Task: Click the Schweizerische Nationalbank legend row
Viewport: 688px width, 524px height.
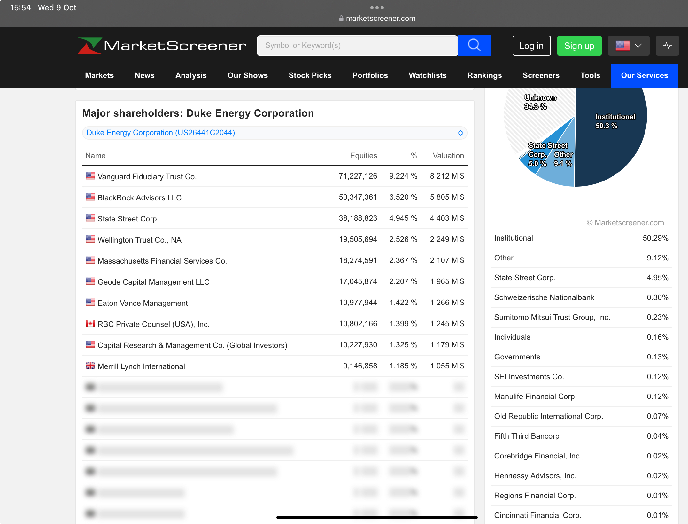Action: (581, 297)
